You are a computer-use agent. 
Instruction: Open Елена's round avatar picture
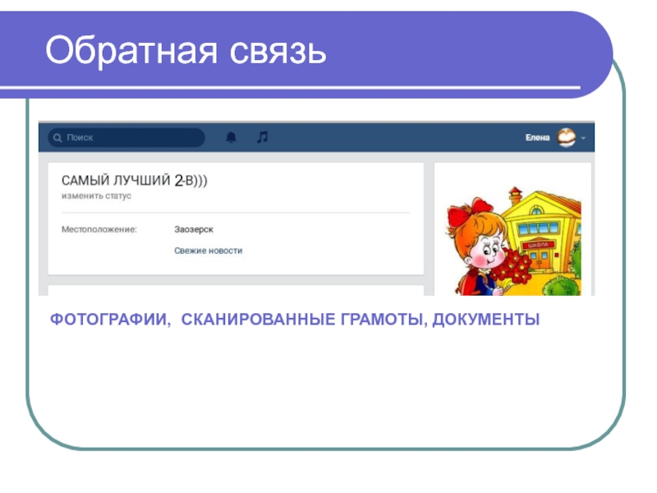(x=566, y=137)
